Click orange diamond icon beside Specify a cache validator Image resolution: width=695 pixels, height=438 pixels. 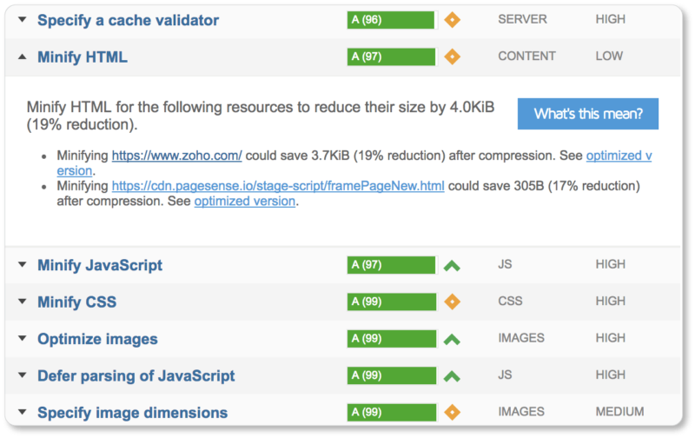pos(452,20)
